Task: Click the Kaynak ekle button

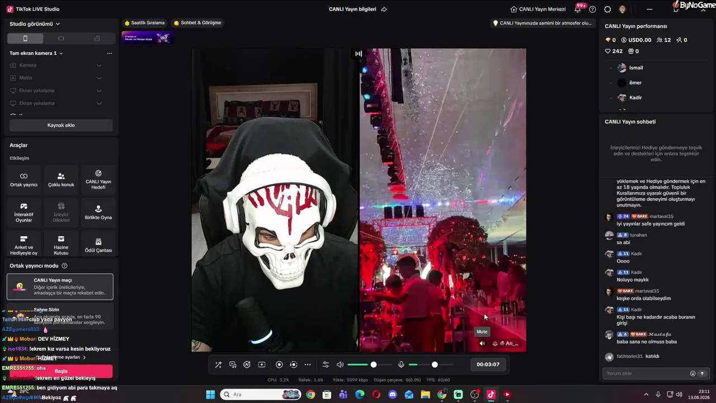Action: click(x=61, y=125)
